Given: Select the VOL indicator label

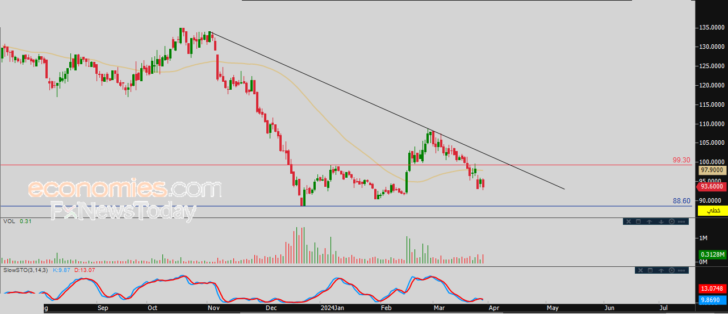Looking at the screenshot, I should (x=9, y=221).
